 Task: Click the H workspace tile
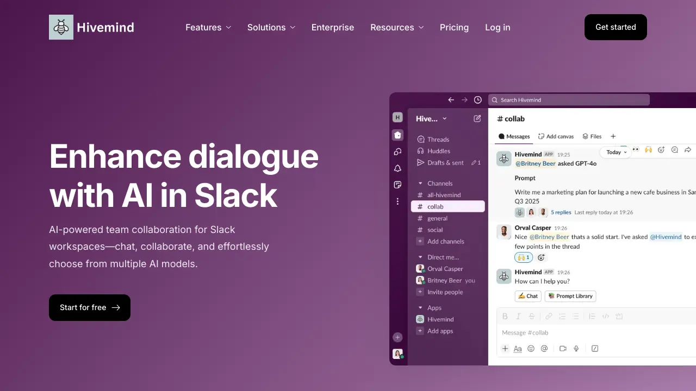coord(397,117)
